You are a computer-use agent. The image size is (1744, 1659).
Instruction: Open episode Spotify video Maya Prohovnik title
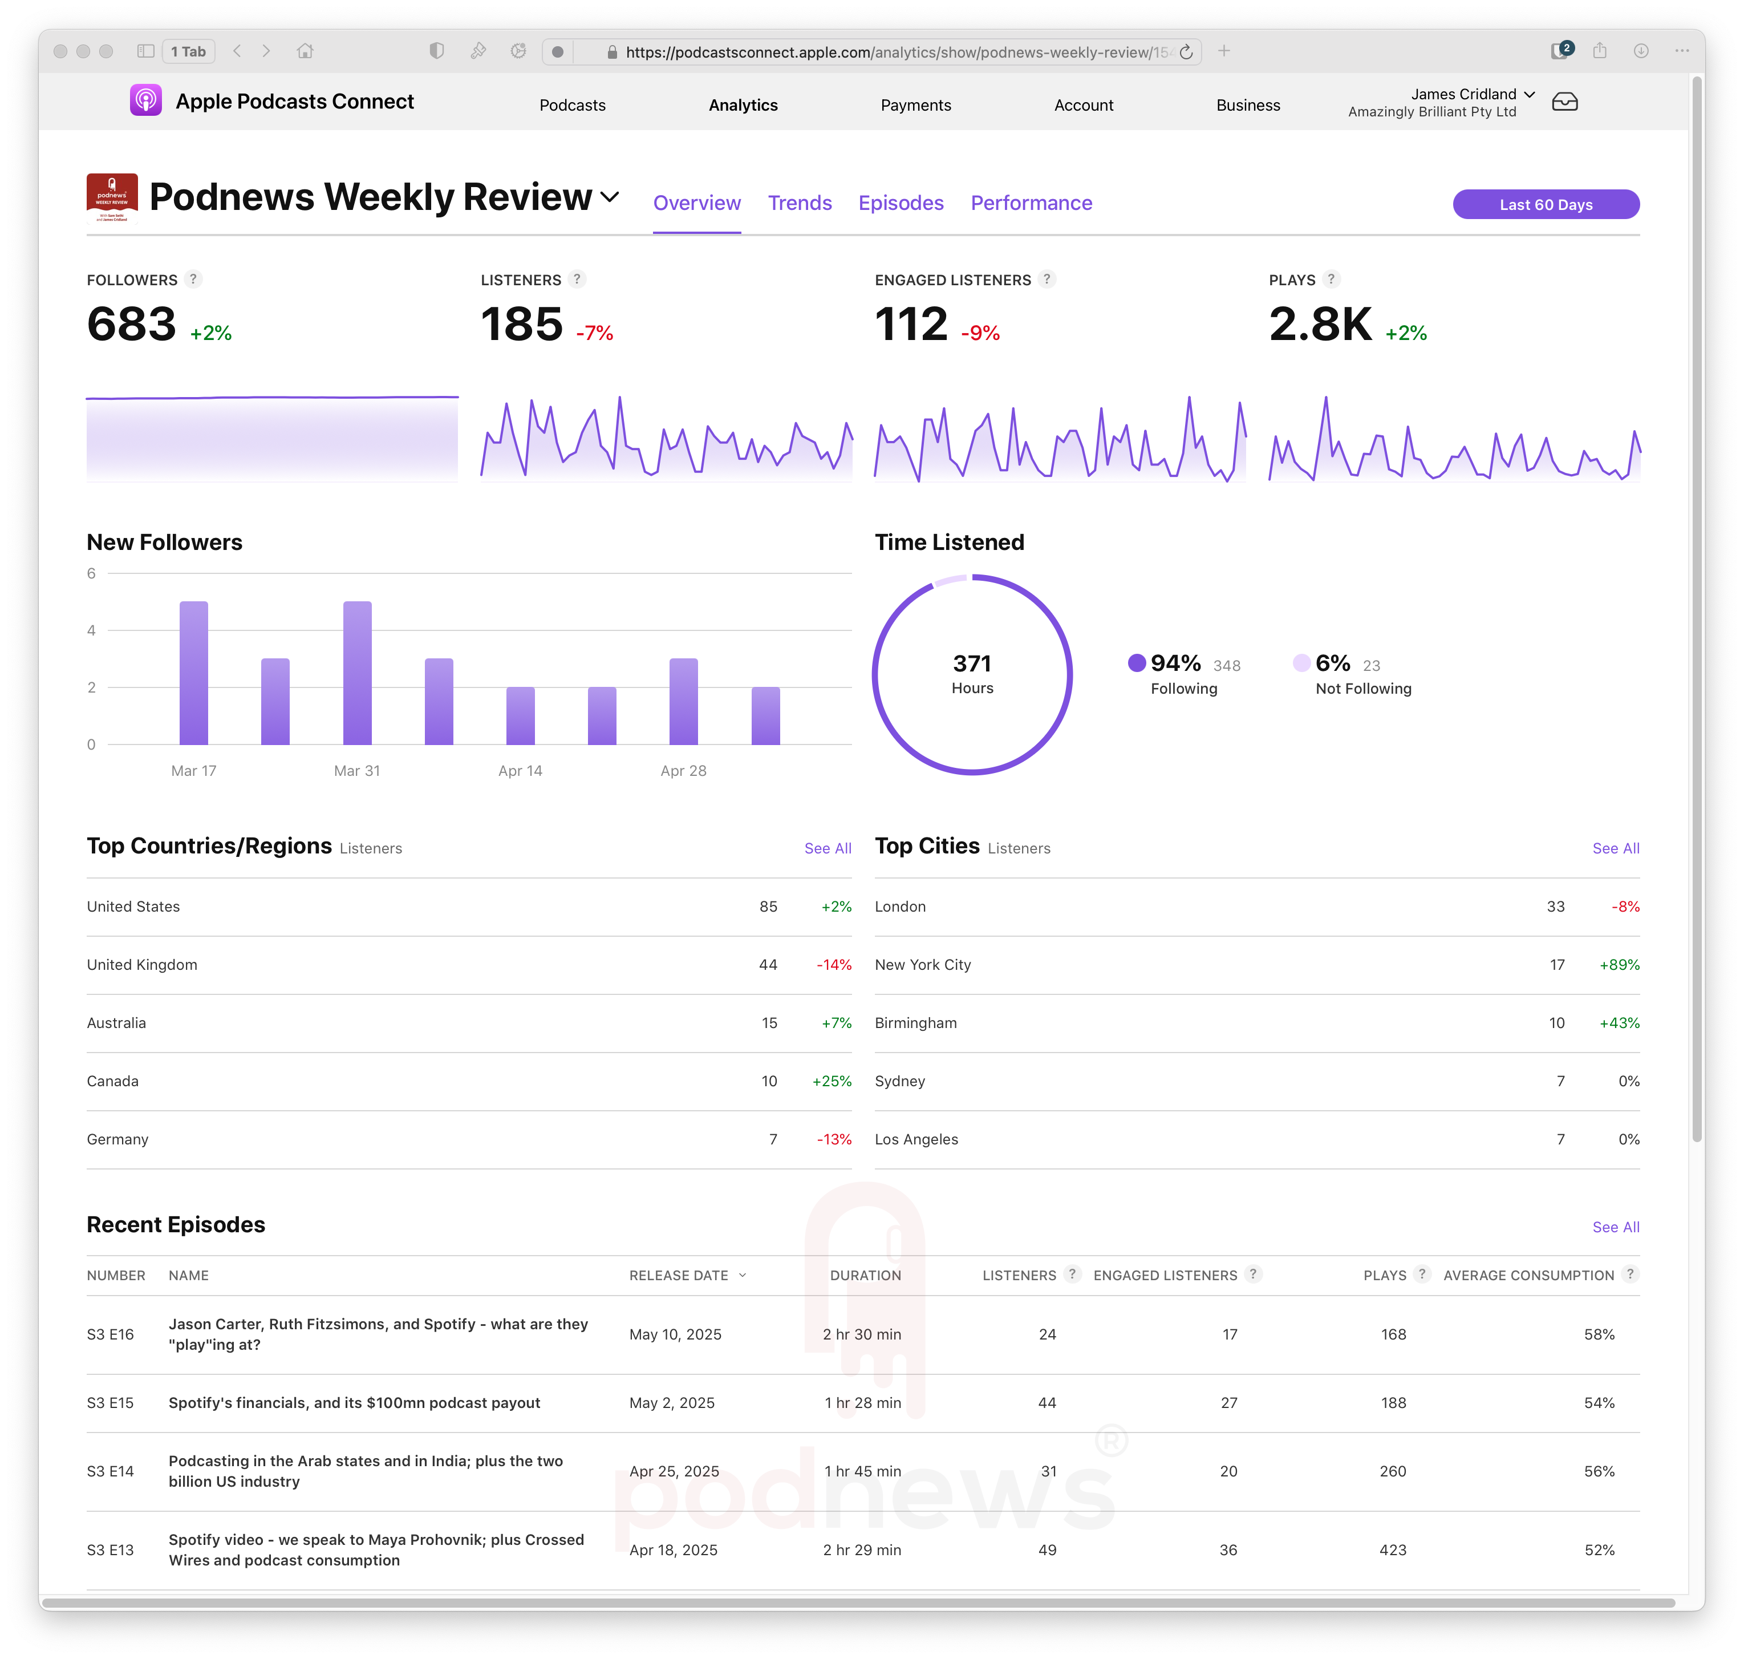coord(376,1549)
